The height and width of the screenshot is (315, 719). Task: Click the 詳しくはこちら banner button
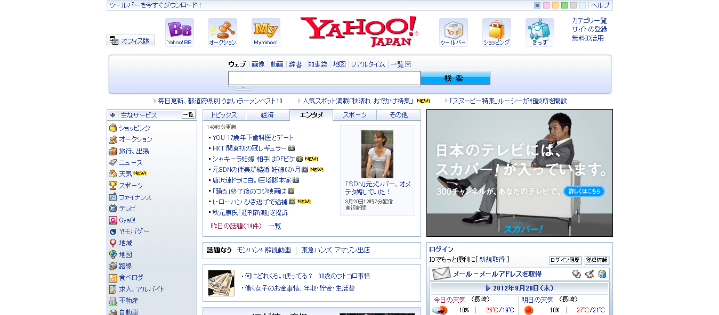point(584,191)
